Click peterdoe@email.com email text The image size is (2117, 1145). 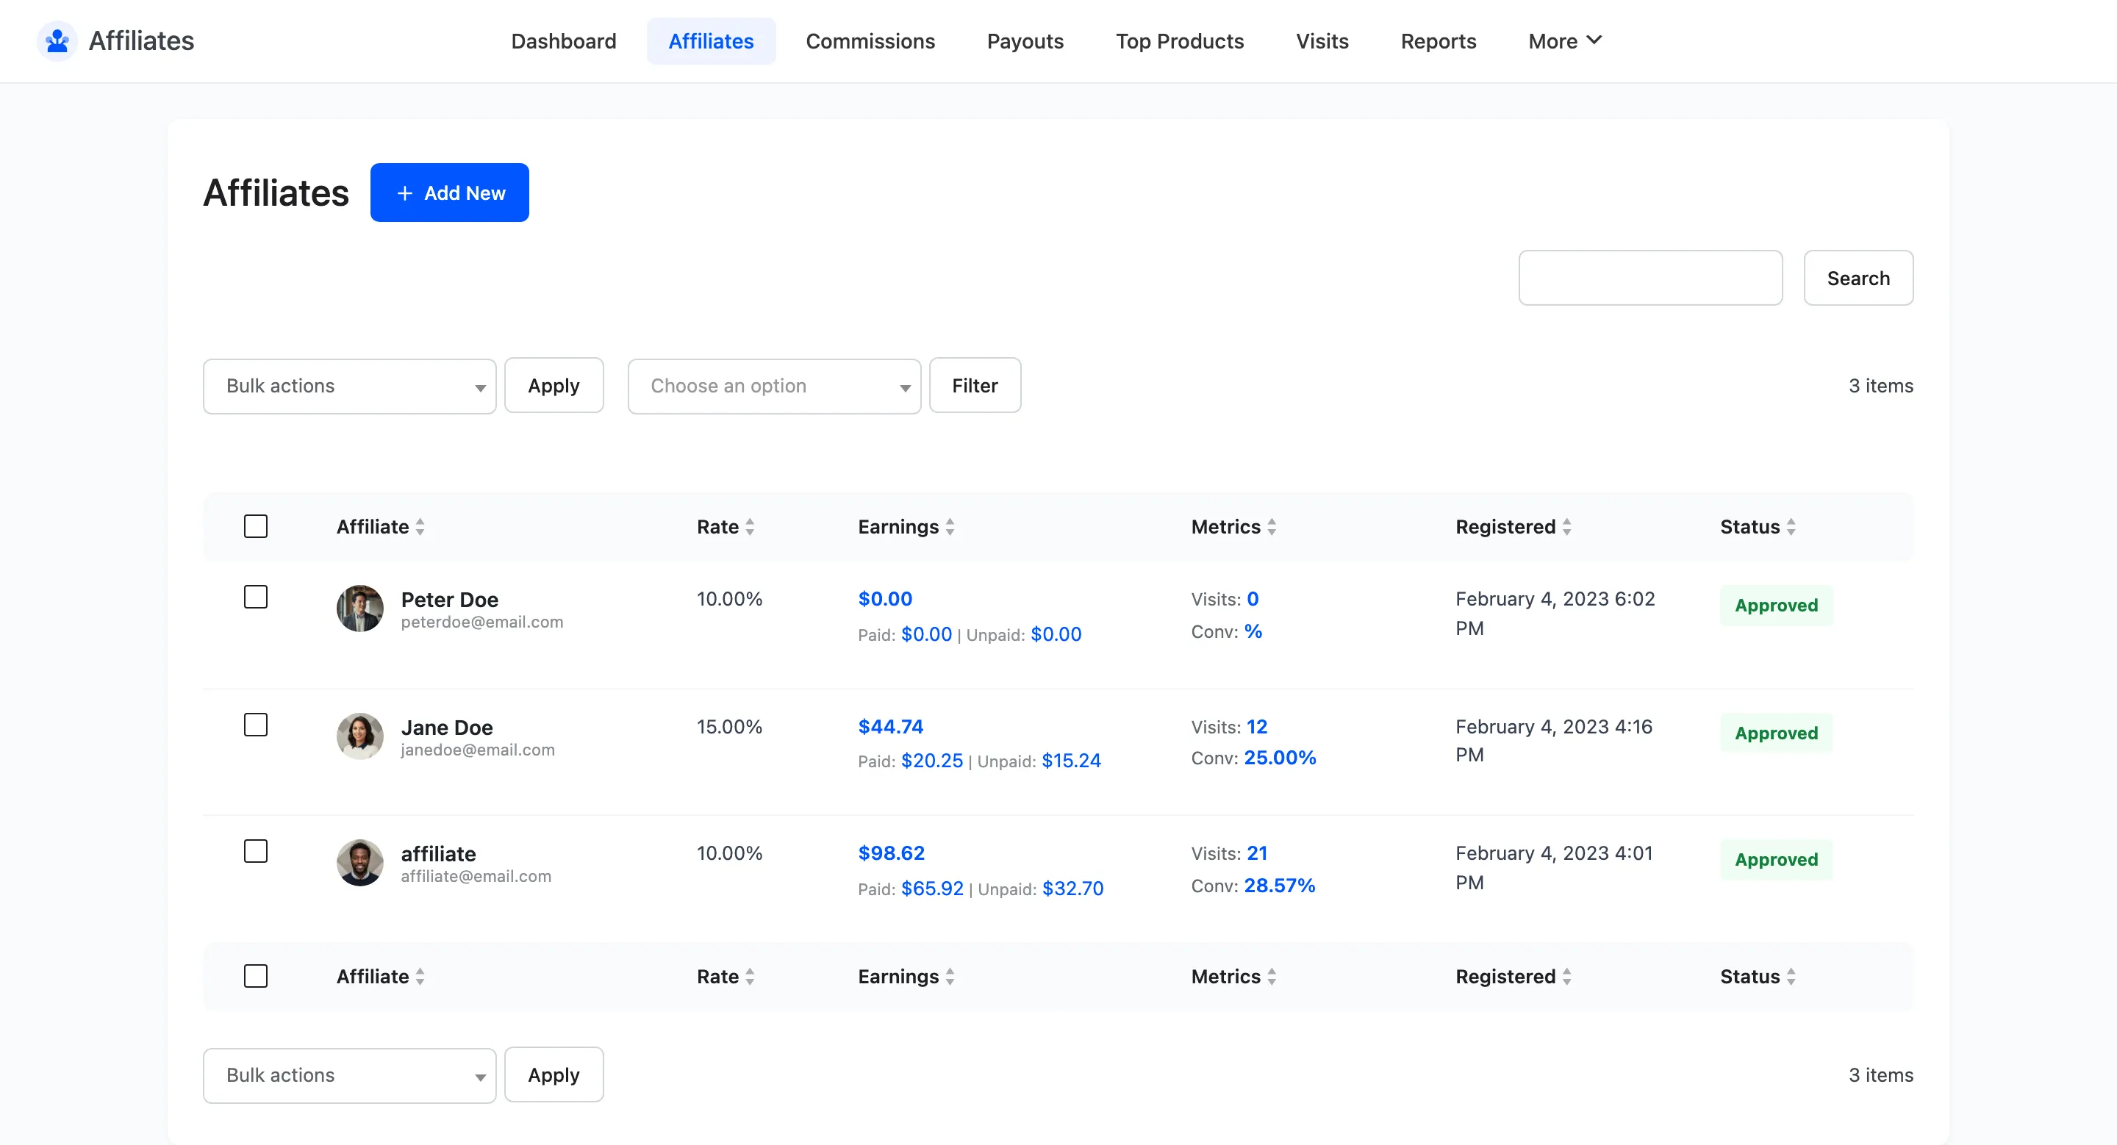point(481,622)
